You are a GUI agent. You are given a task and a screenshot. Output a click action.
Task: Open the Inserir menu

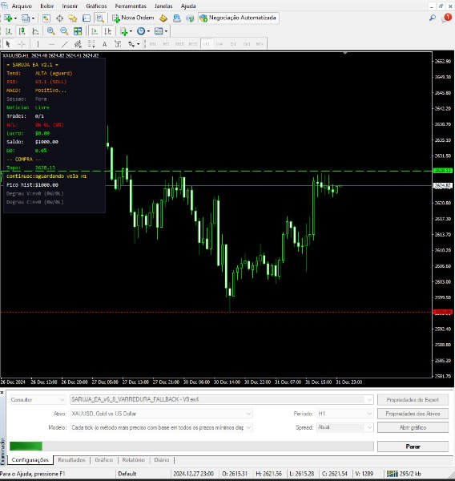pos(70,6)
